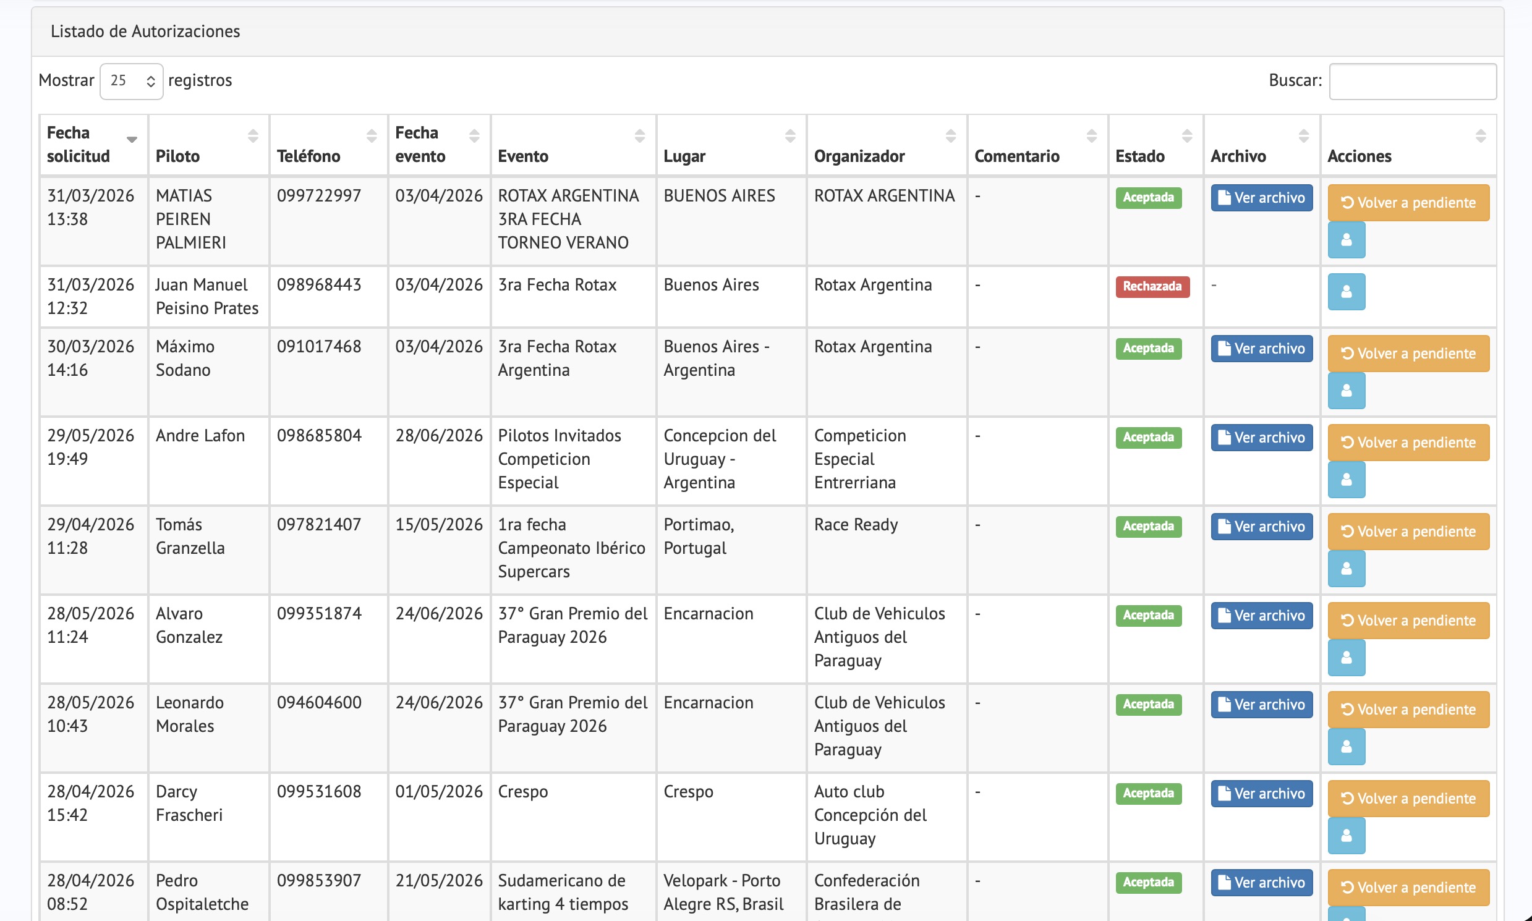This screenshot has width=1532, height=921.
Task: Open user icon for Leonardo Morales
Action: (1346, 747)
